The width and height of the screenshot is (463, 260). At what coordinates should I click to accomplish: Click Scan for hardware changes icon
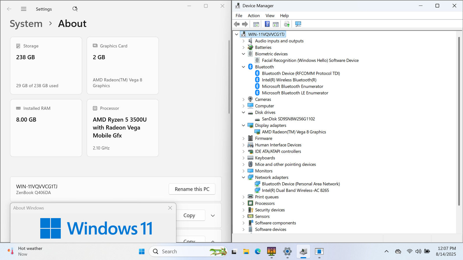point(298,24)
